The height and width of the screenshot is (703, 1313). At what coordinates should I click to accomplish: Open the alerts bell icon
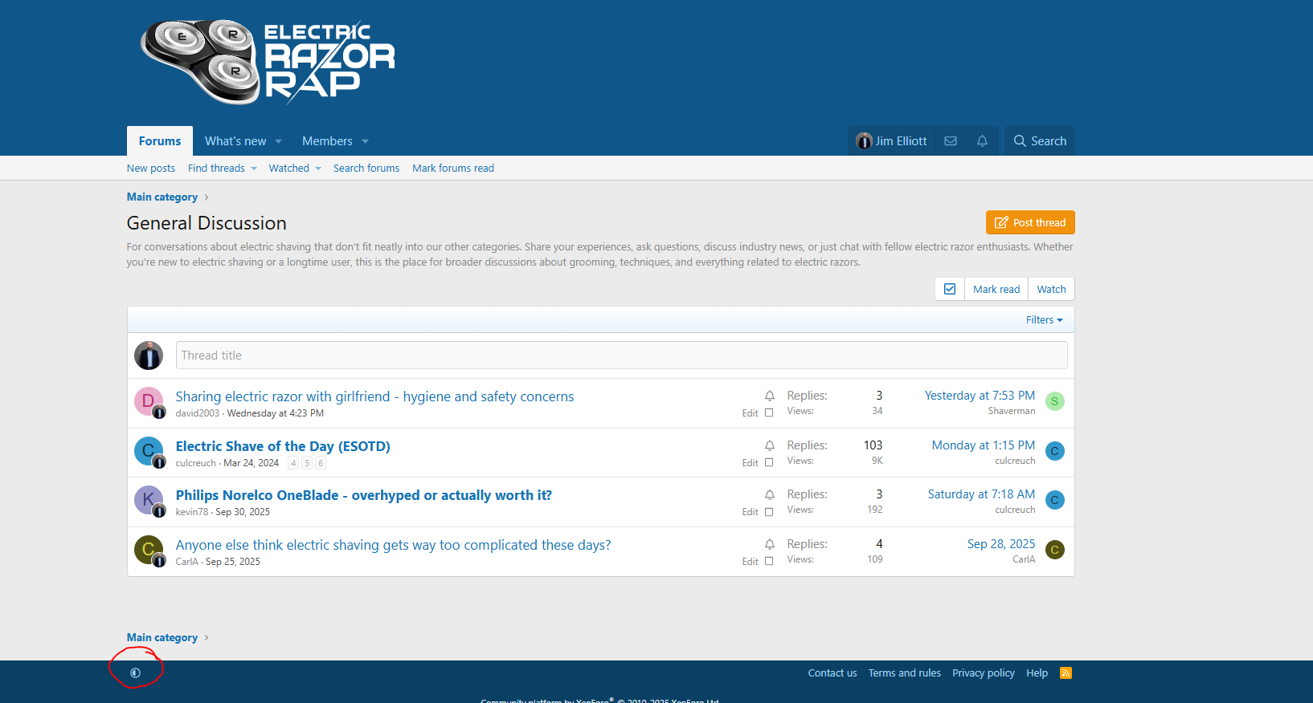pos(982,141)
